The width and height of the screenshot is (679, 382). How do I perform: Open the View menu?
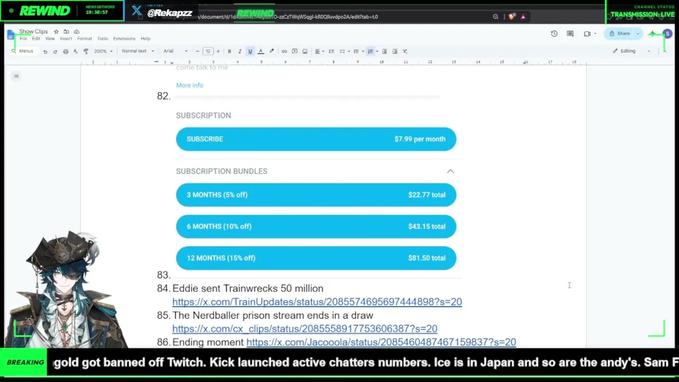(x=50, y=39)
